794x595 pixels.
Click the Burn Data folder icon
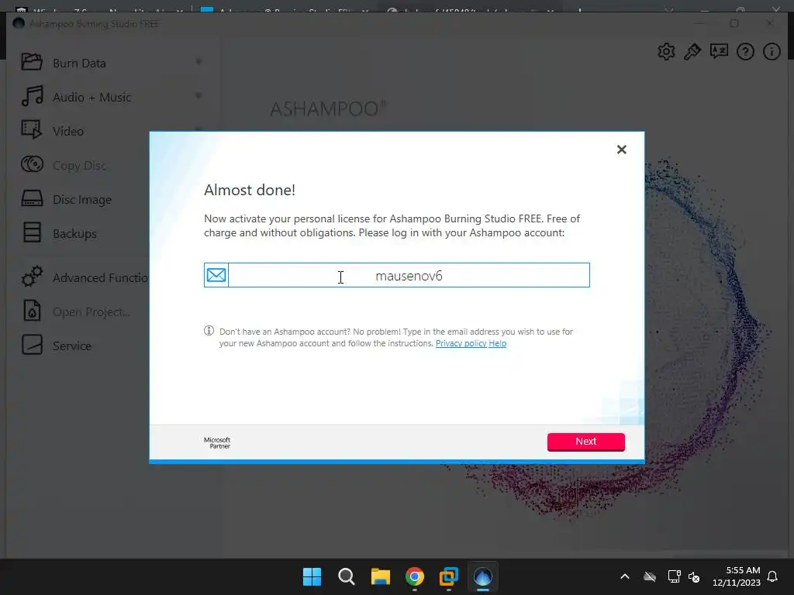(x=32, y=62)
